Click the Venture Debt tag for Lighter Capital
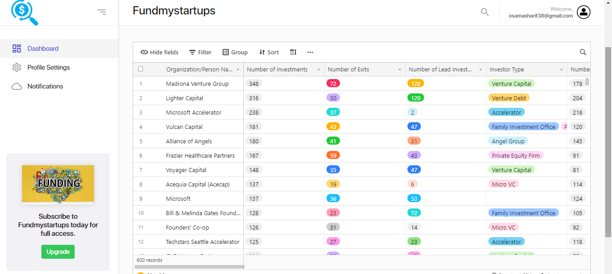The height and width of the screenshot is (274, 612). pos(509,98)
